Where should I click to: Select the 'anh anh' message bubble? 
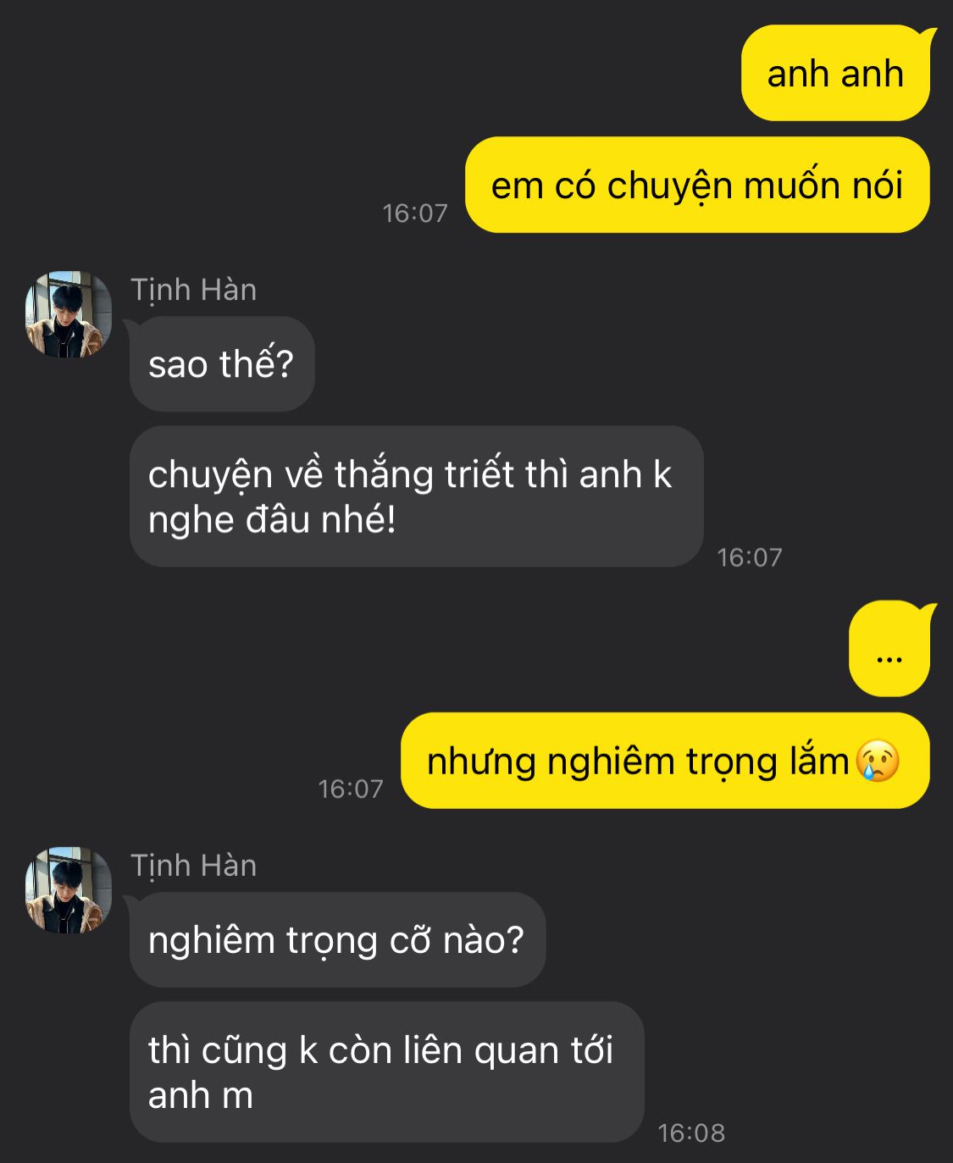[x=836, y=74]
